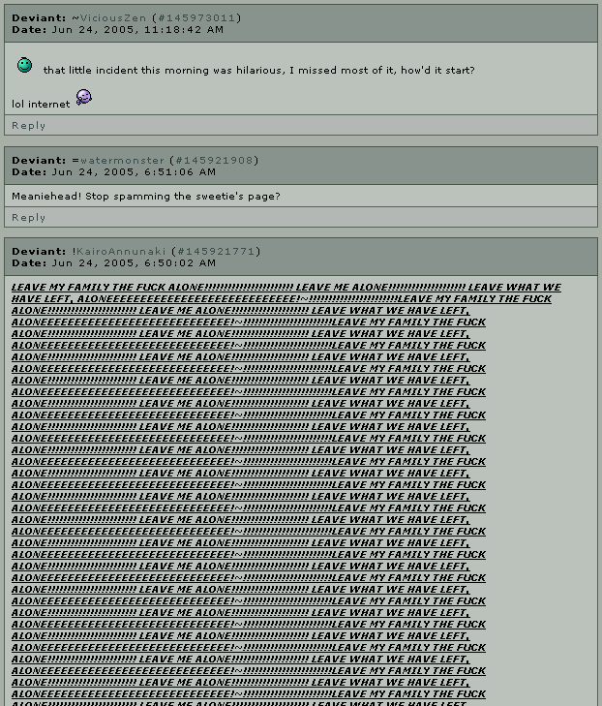Open comment permalink #145973011

click(x=196, y=18)
